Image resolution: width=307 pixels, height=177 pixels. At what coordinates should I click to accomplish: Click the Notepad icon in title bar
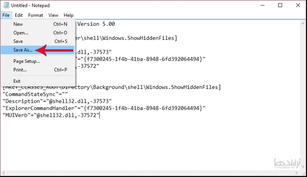point(6,5)
